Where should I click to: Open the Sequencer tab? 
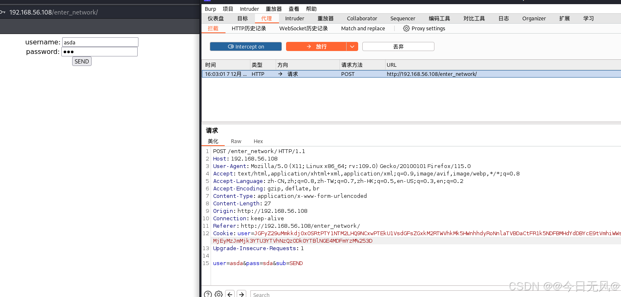tap(403, 19)
